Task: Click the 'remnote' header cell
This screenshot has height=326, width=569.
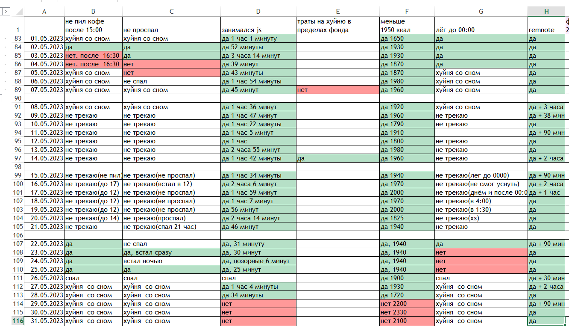Action: coord(546,25)
